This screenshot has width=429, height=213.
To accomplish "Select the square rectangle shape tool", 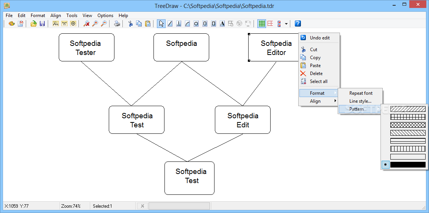I will (214, 23).
